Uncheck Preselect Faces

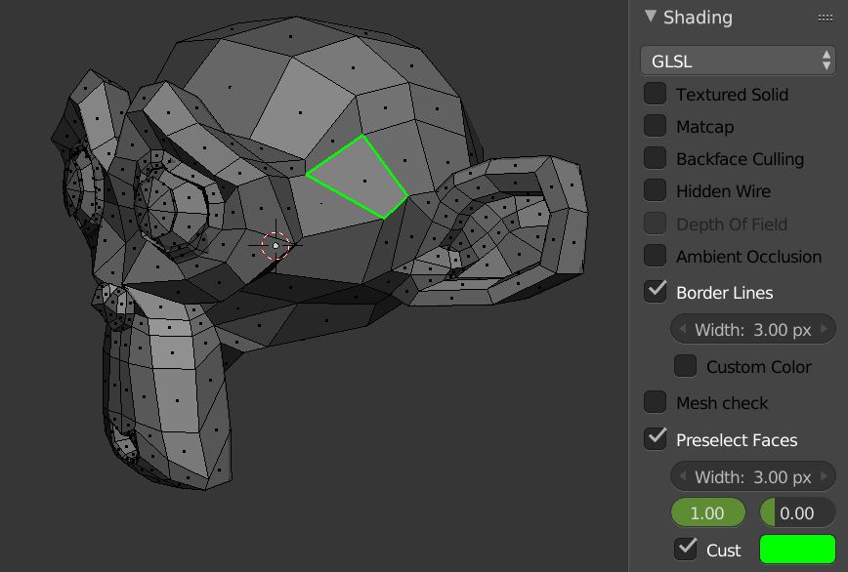[655, 439]
